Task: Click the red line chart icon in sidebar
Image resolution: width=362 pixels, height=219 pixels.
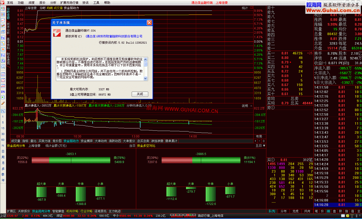Action: point(3,20)
